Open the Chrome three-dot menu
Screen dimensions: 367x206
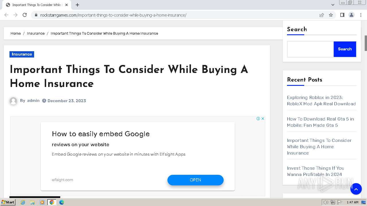click(x=361, y=15)
